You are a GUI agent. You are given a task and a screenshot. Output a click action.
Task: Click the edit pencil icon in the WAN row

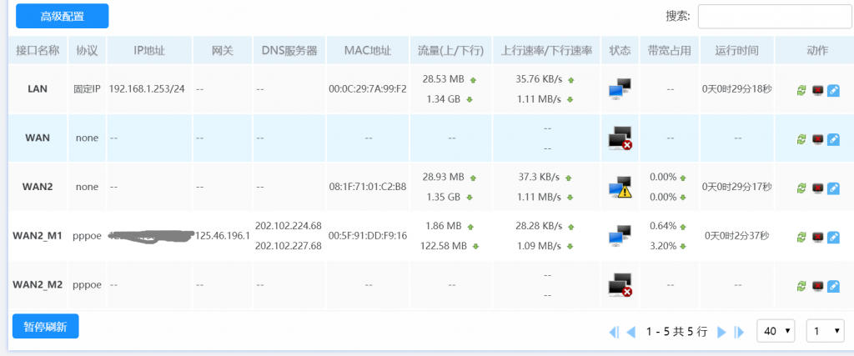click(832, 138)
